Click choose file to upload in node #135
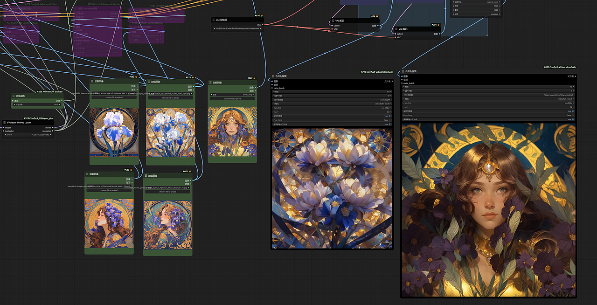The height and width of the screenshot is (305, 597). point(170,98)
